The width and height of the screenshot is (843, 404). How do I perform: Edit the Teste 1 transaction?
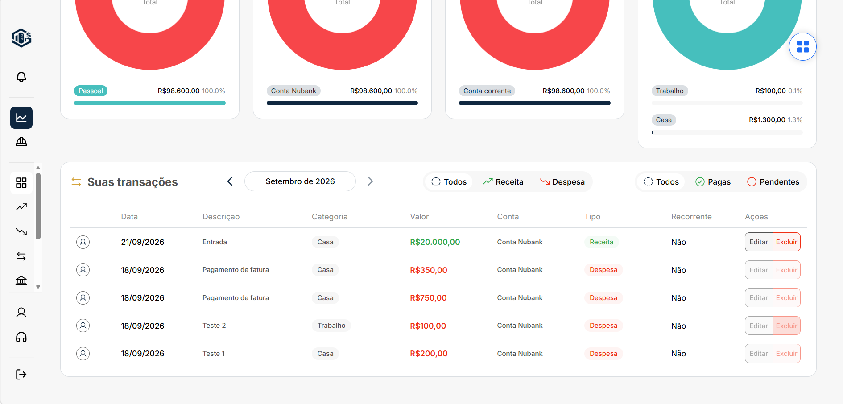[759, 354]
